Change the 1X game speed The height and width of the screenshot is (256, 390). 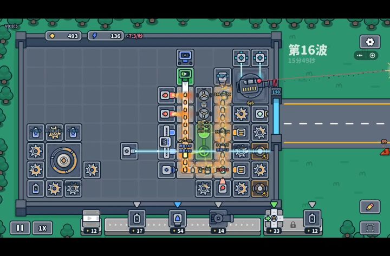(42, 228)
